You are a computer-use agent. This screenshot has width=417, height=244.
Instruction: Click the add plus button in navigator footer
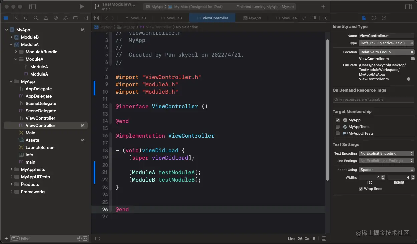(6, 238)
